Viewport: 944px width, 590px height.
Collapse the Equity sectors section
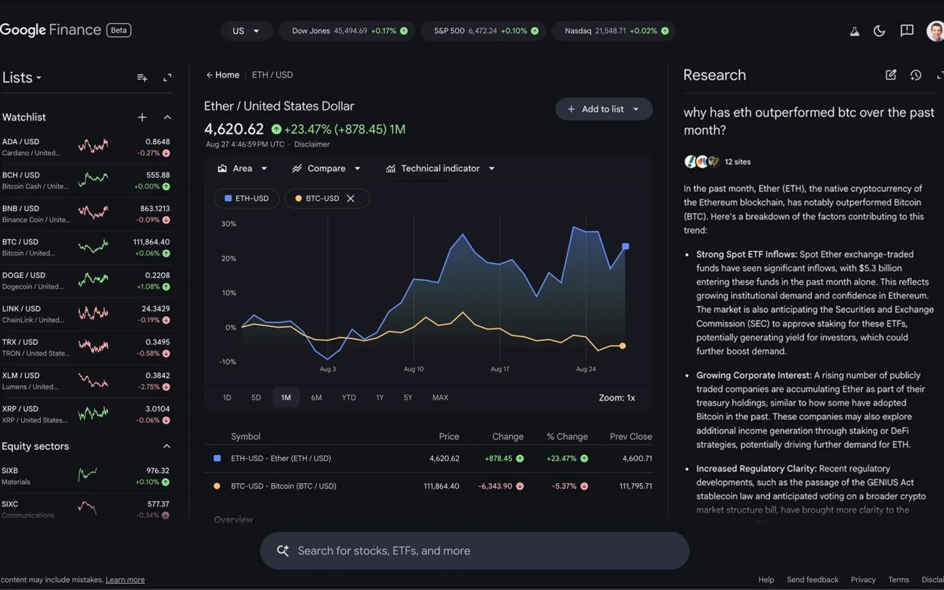click(167, 446)
